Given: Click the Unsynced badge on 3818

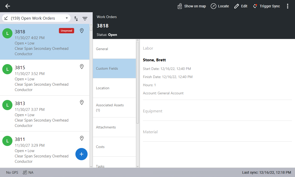Looking at the screenshot, I should tap(67, 31).
